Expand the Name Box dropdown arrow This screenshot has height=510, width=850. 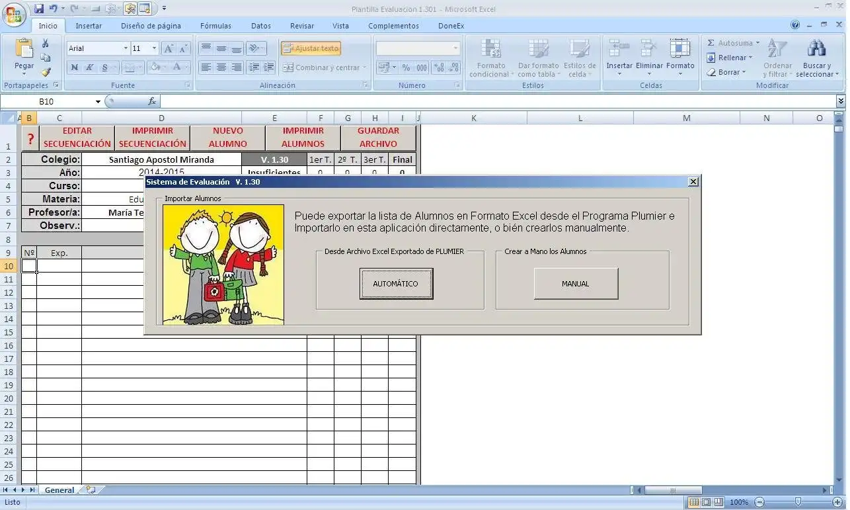pos(98,101)
